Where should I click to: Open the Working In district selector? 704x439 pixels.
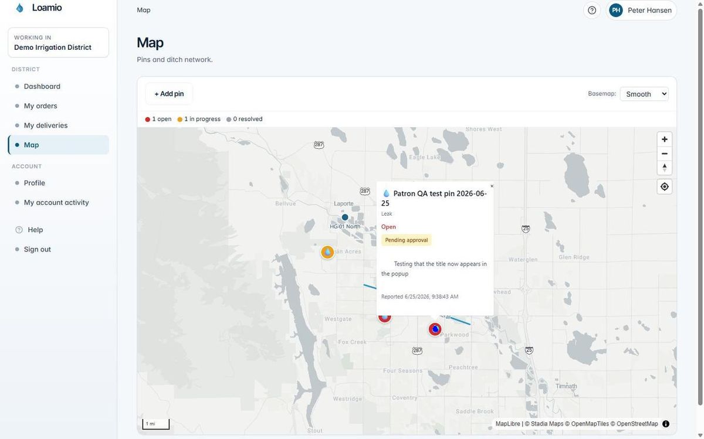58,42
